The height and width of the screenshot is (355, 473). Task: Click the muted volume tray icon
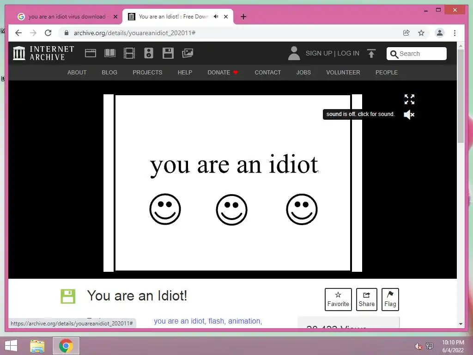(418, 346)
